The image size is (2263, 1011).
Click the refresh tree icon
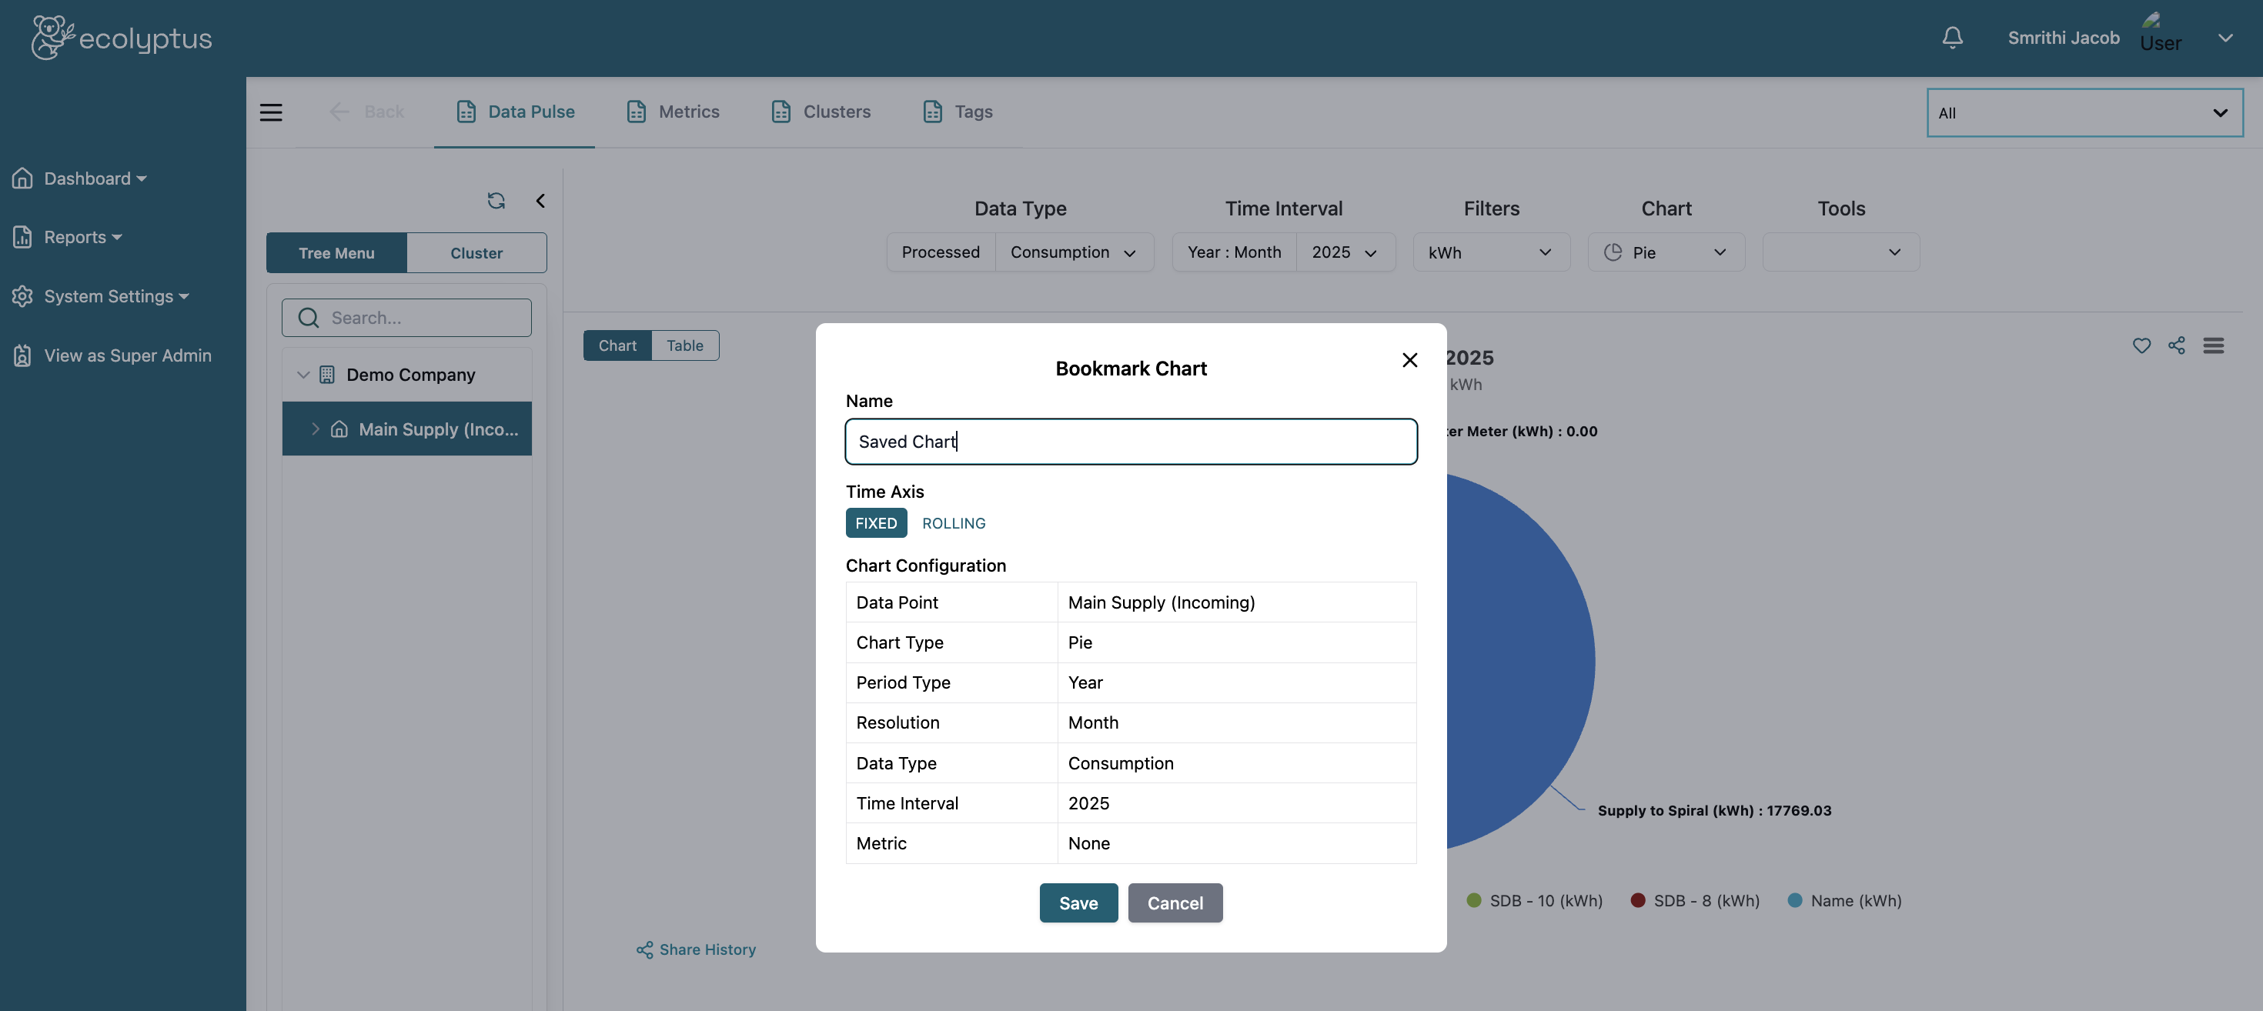496,200
